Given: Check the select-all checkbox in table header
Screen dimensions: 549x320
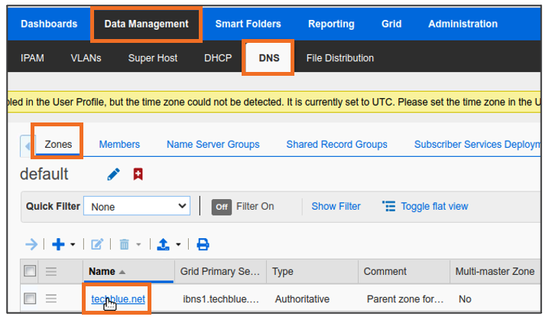Looking at the screenshot, I should (30, 271).
